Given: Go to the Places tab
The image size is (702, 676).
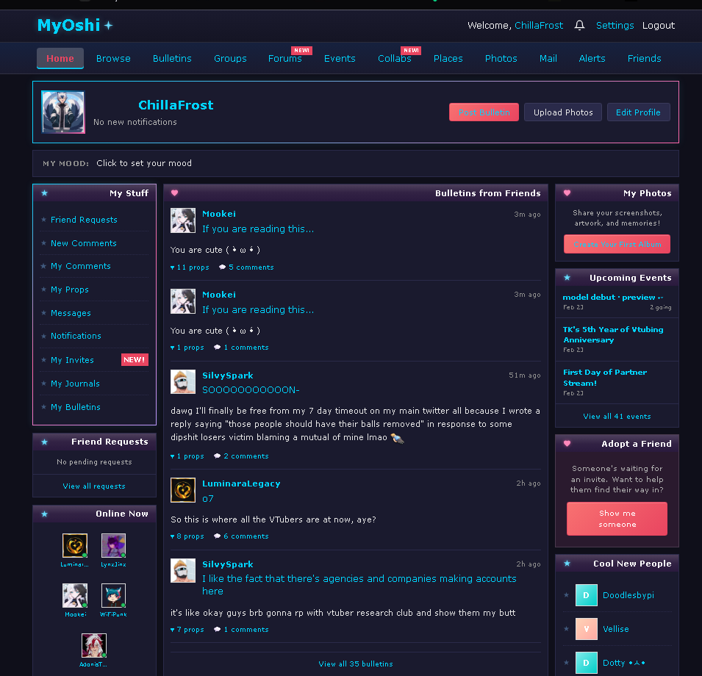Looking at the screenshot, I should 448,59.
